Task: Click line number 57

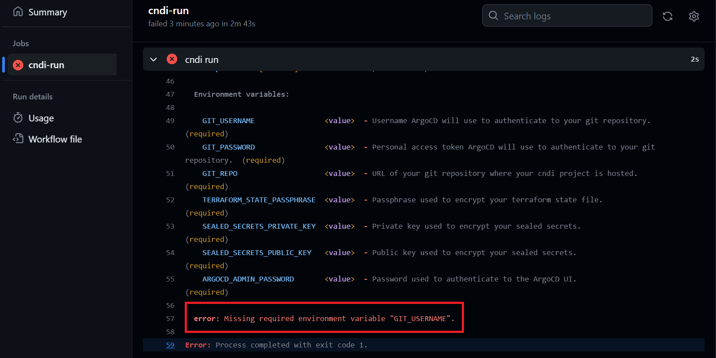Action: 170,319
